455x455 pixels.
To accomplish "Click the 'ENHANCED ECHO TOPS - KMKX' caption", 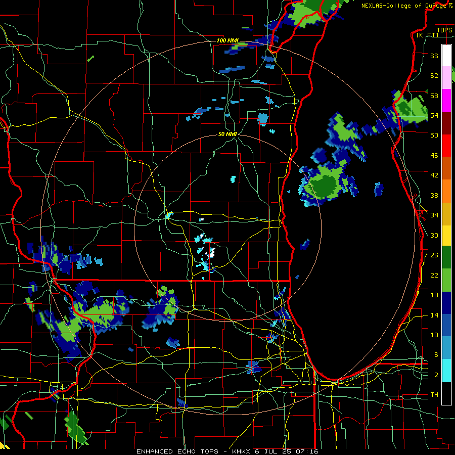I will click(x=193, y=451).
